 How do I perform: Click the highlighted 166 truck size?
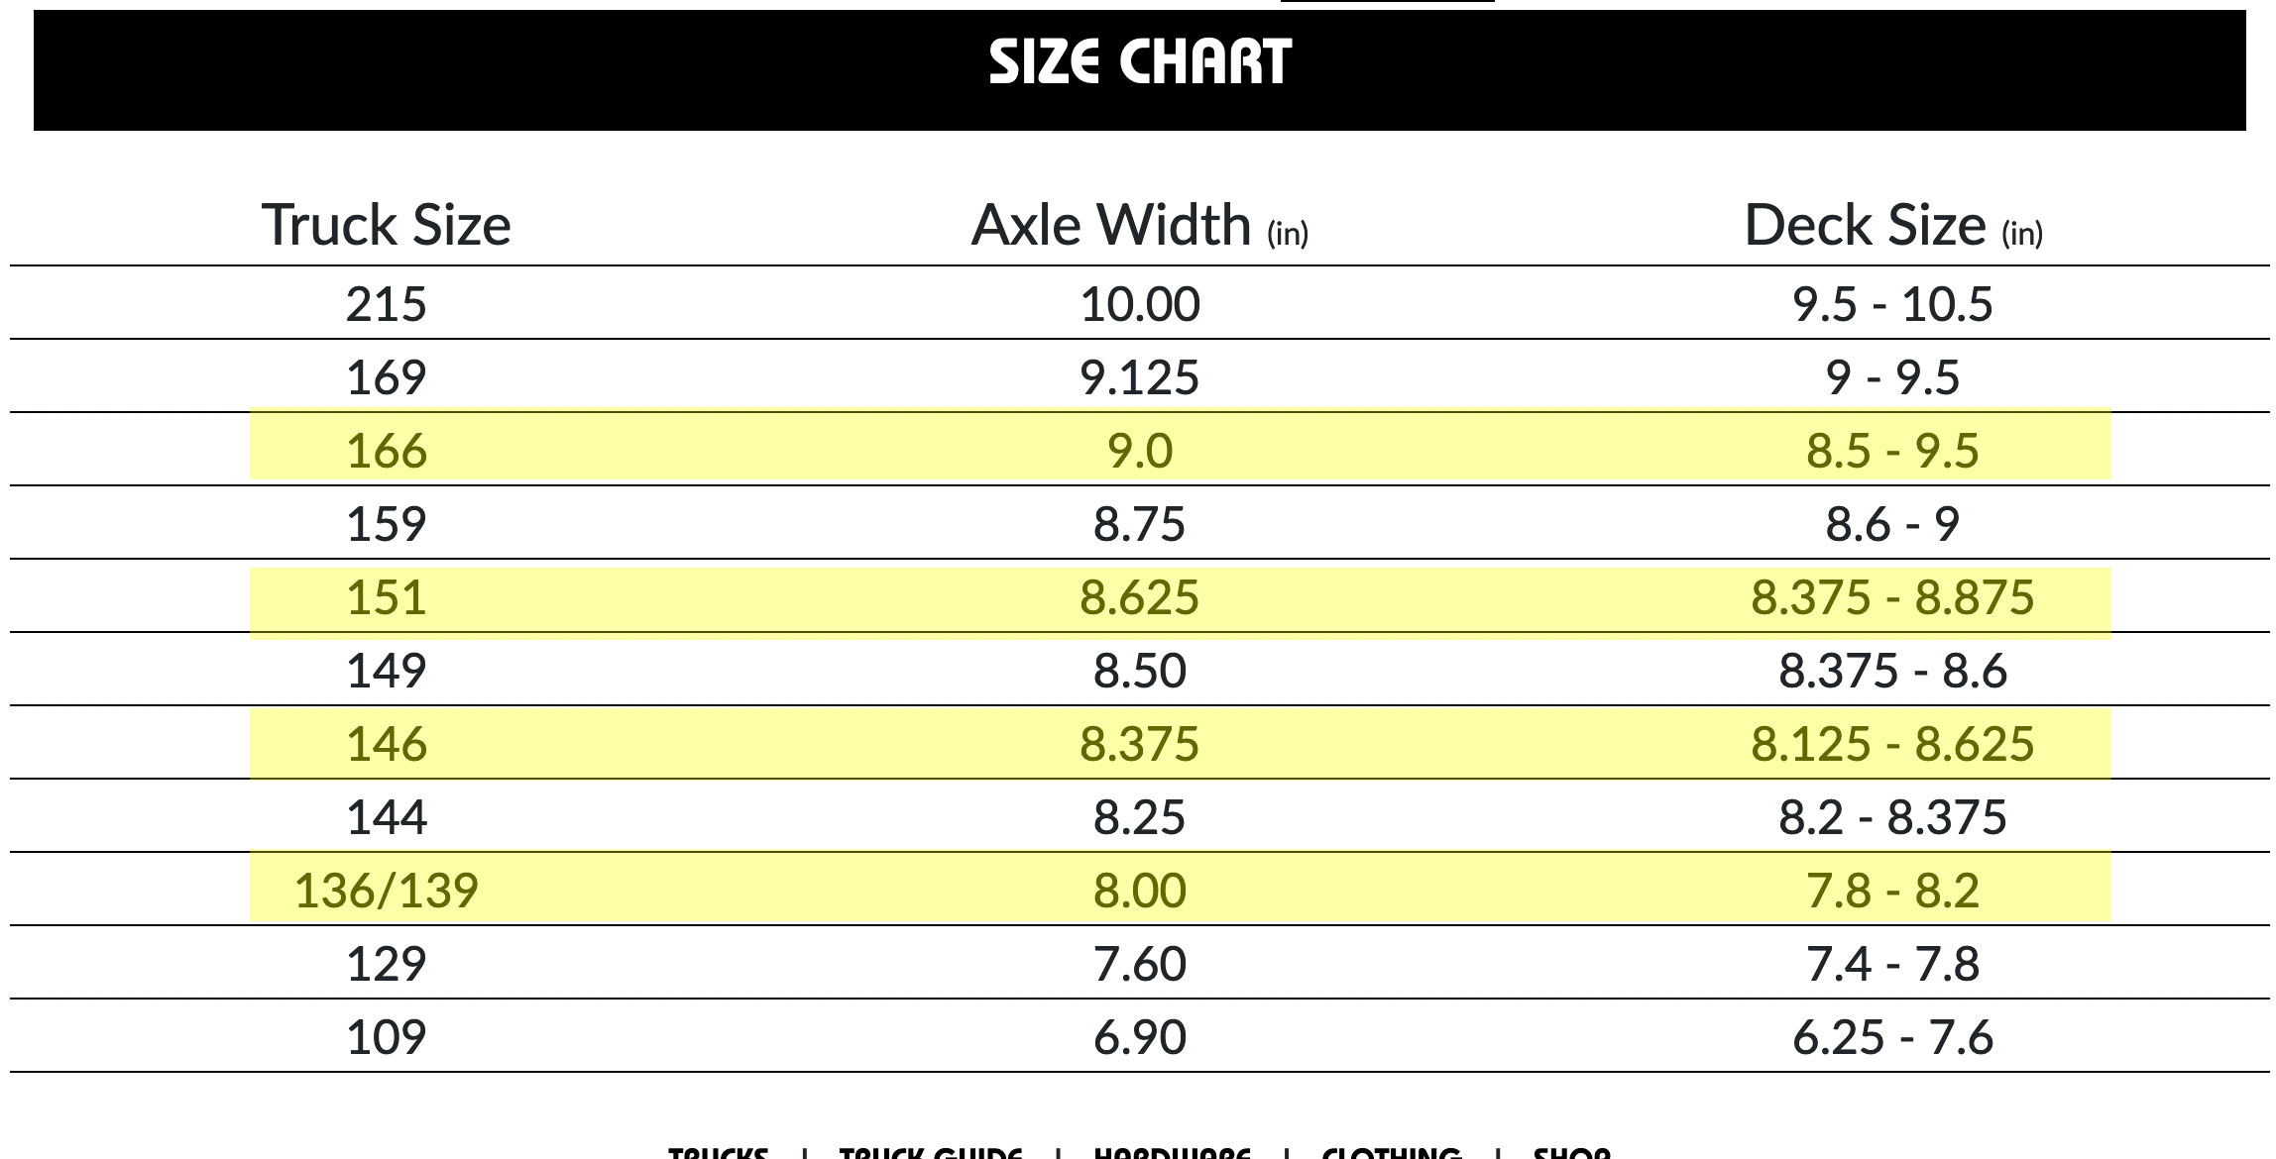click(x=387, y=450)
